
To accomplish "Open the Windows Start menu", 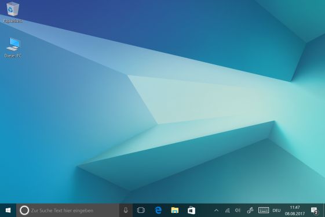I will click(8, 211).
